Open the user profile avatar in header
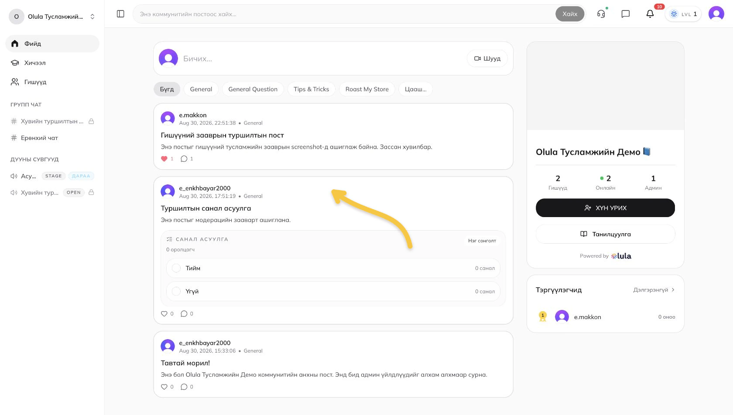Viewport: 733px width, 415px height. (716, 14)
